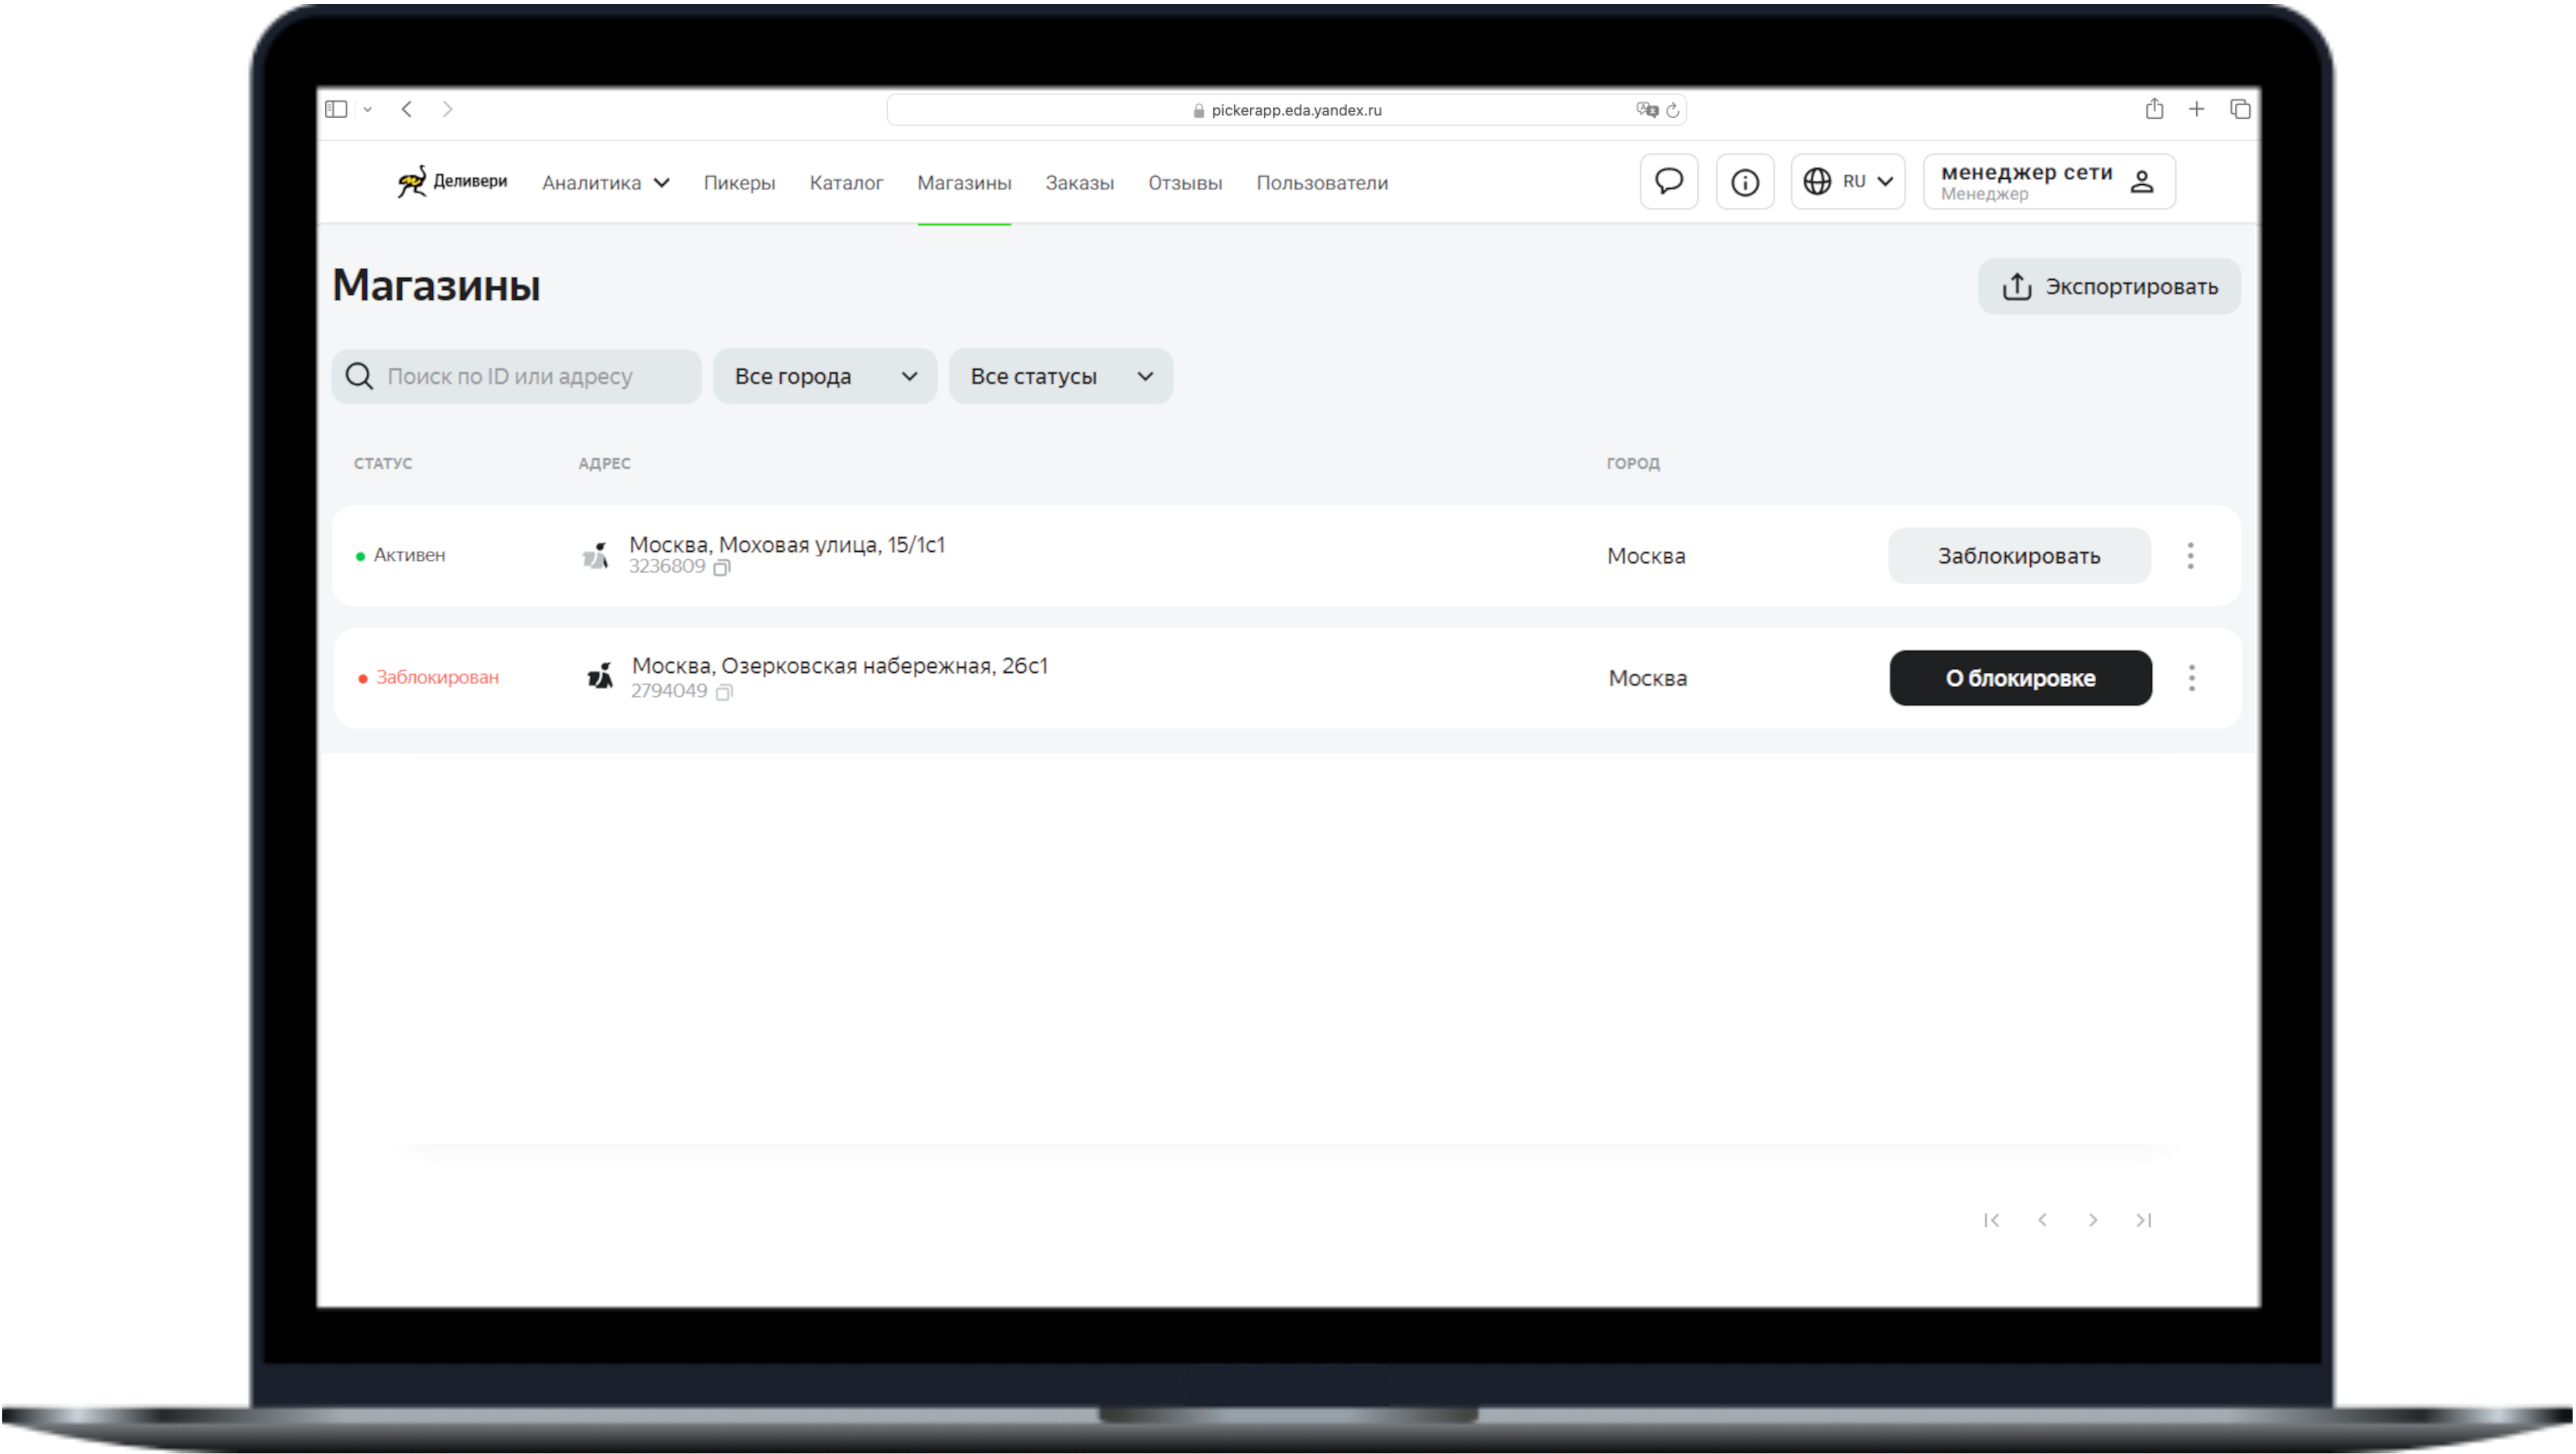Select the Магазины tab
The width and height of the screenshot is (2576, 1454).
(964, 183)
